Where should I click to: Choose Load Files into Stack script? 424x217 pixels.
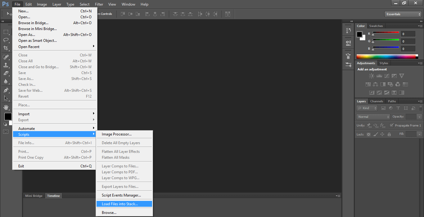tap(124, 204)
